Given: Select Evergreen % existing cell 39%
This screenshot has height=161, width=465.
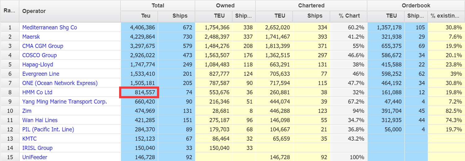Looking at the screenshot, I should pos(446,74).
